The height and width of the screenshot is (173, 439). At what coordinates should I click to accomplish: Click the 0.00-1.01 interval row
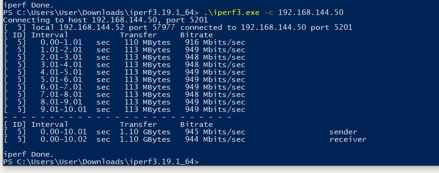coord(124,42)
